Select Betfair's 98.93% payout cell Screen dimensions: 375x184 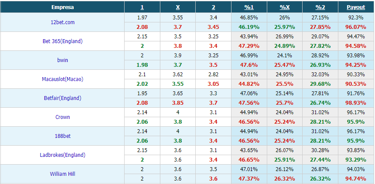coord(356,103)
